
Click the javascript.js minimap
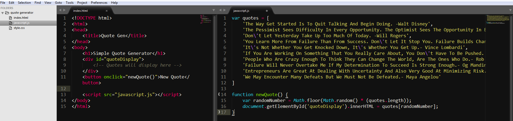pos(498,20)
